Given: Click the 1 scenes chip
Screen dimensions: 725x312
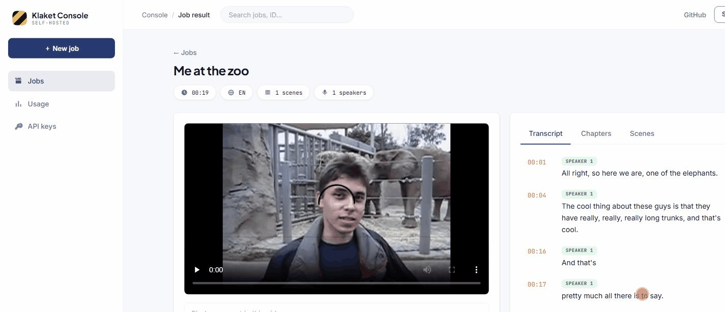Looking at the screenshot, I should [283, 93].
